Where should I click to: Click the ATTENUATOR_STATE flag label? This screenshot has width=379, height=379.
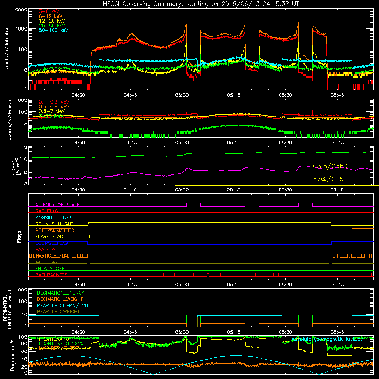tap(57, 205)
